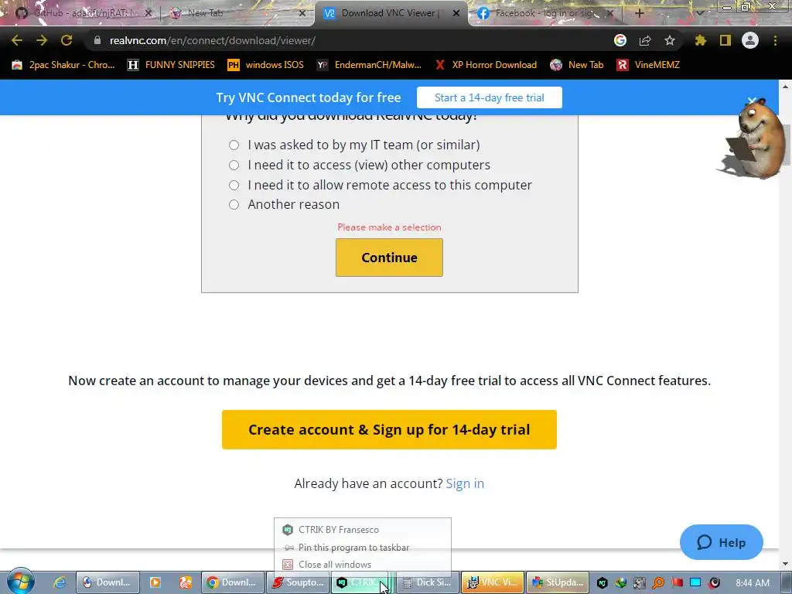Switch to the StUpda... taskbar window
The height and width of the screenshot is (594, 792).
tap(558, 582)
